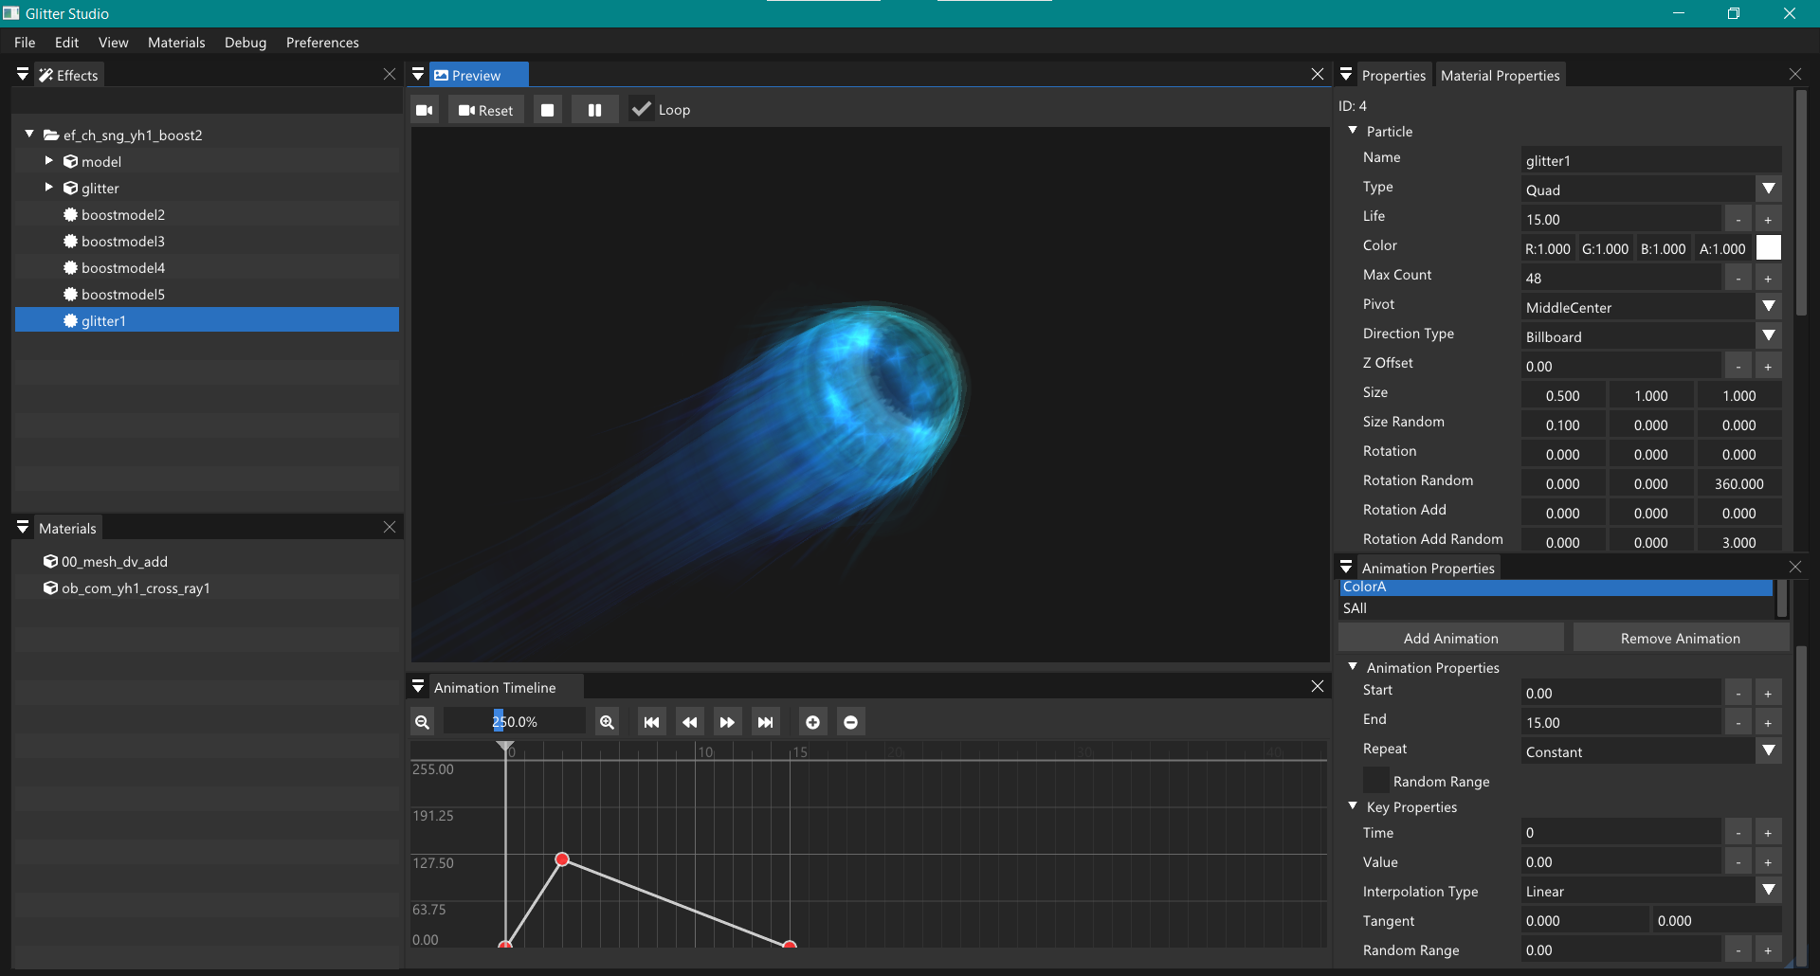This screenshot has height=976, width=1820.
Task: Step to next keyframe in timeline
Action: click(728, 722)
